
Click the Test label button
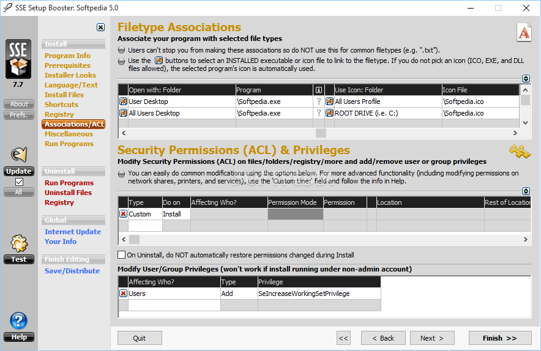[19, 259]
